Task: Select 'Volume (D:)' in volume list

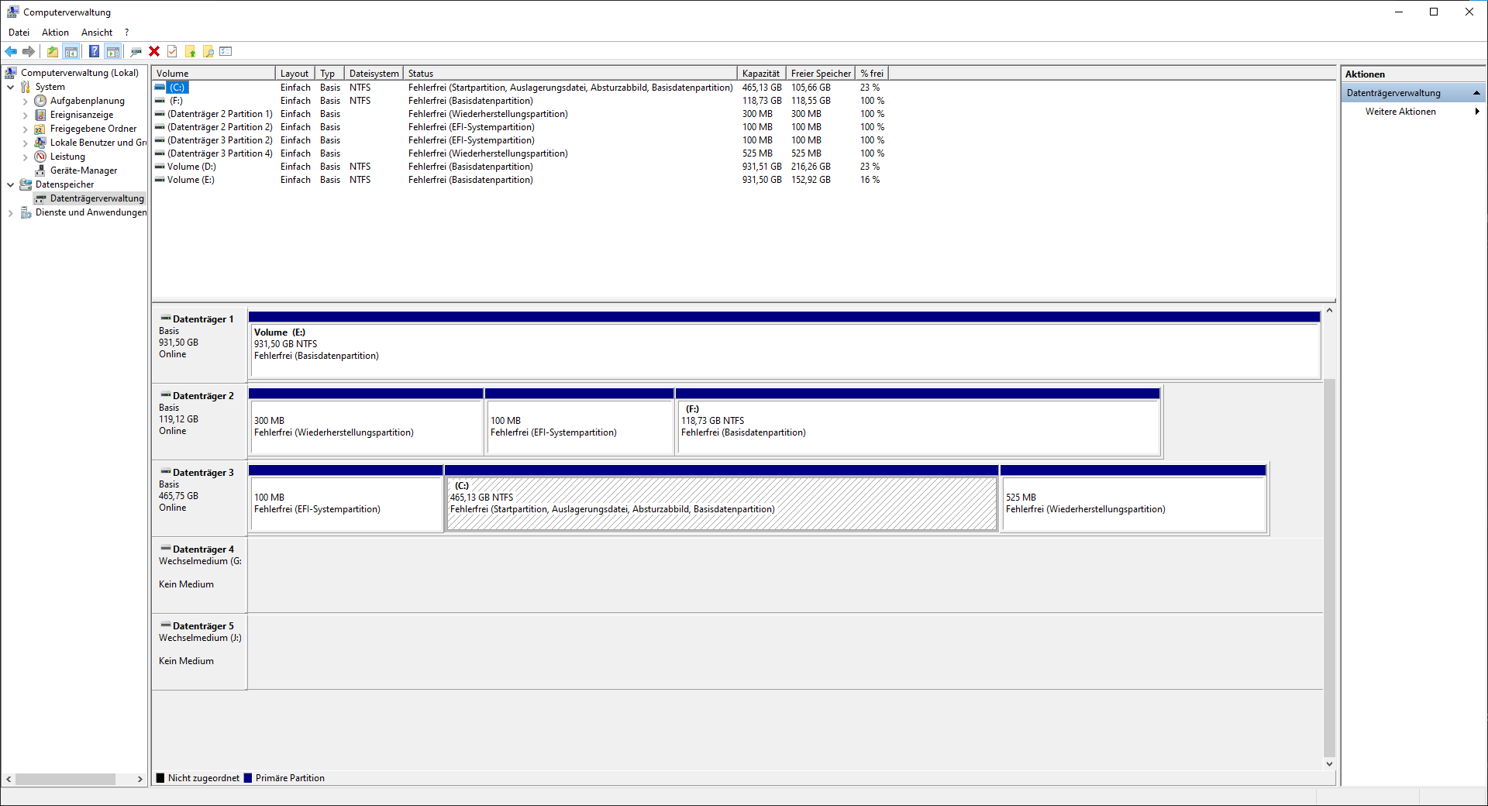Action: pos(519,167)
